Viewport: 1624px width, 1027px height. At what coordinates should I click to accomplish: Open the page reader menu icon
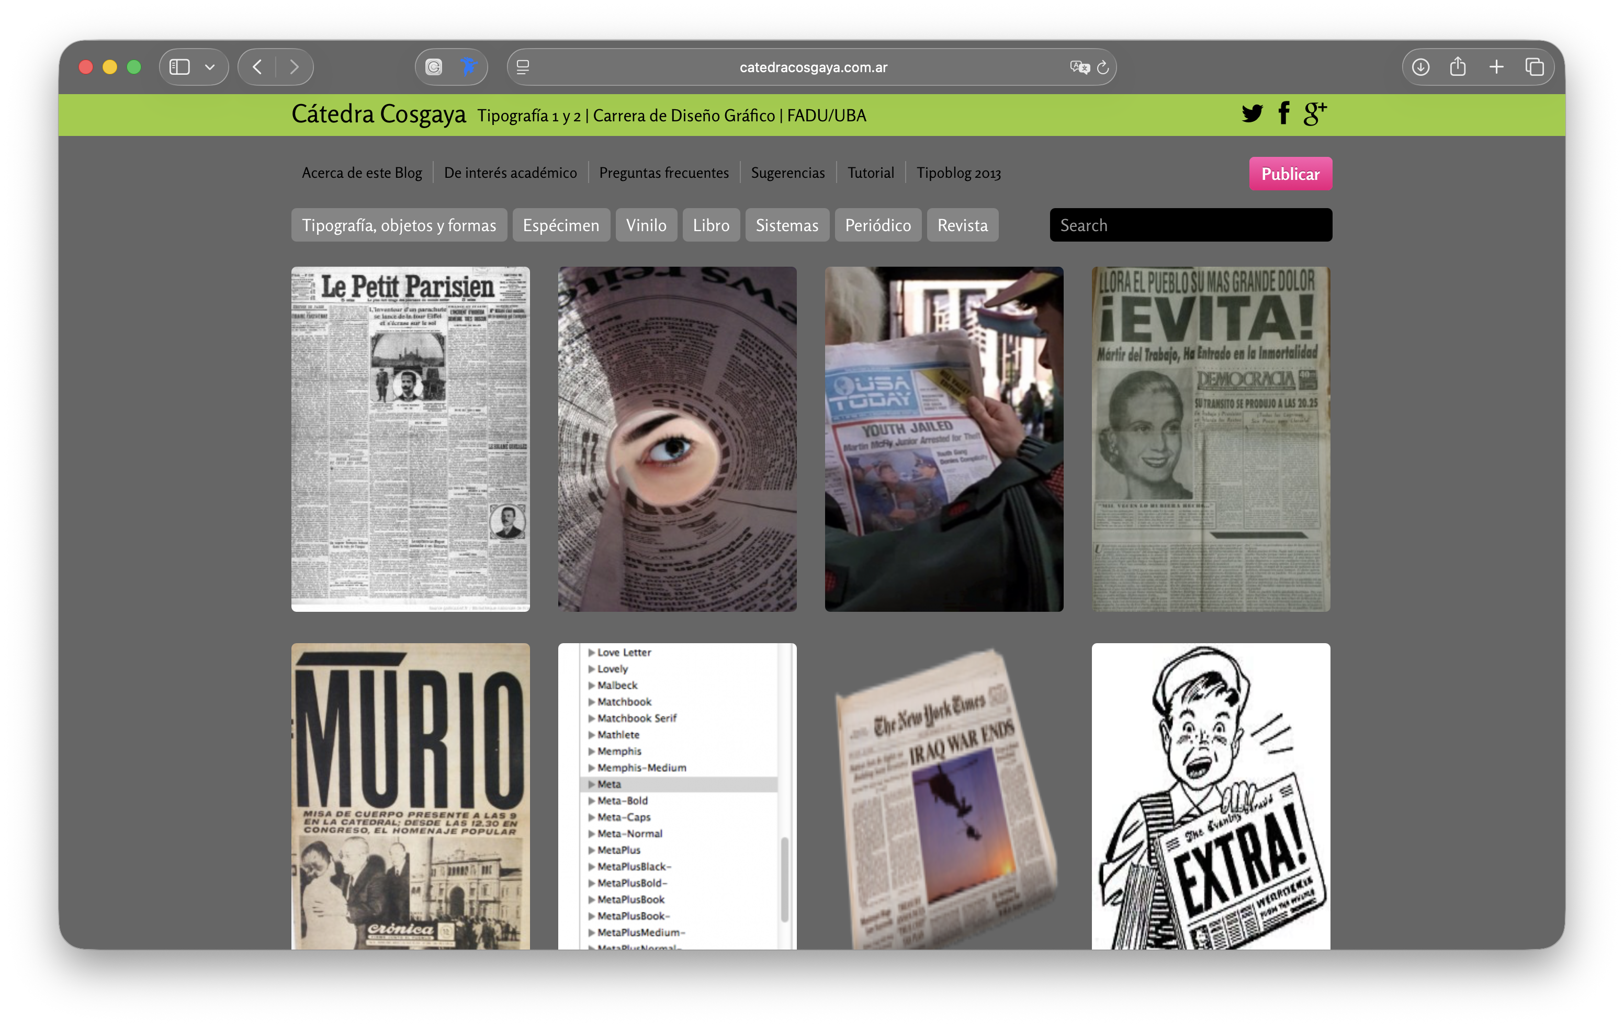pos(523,67)
